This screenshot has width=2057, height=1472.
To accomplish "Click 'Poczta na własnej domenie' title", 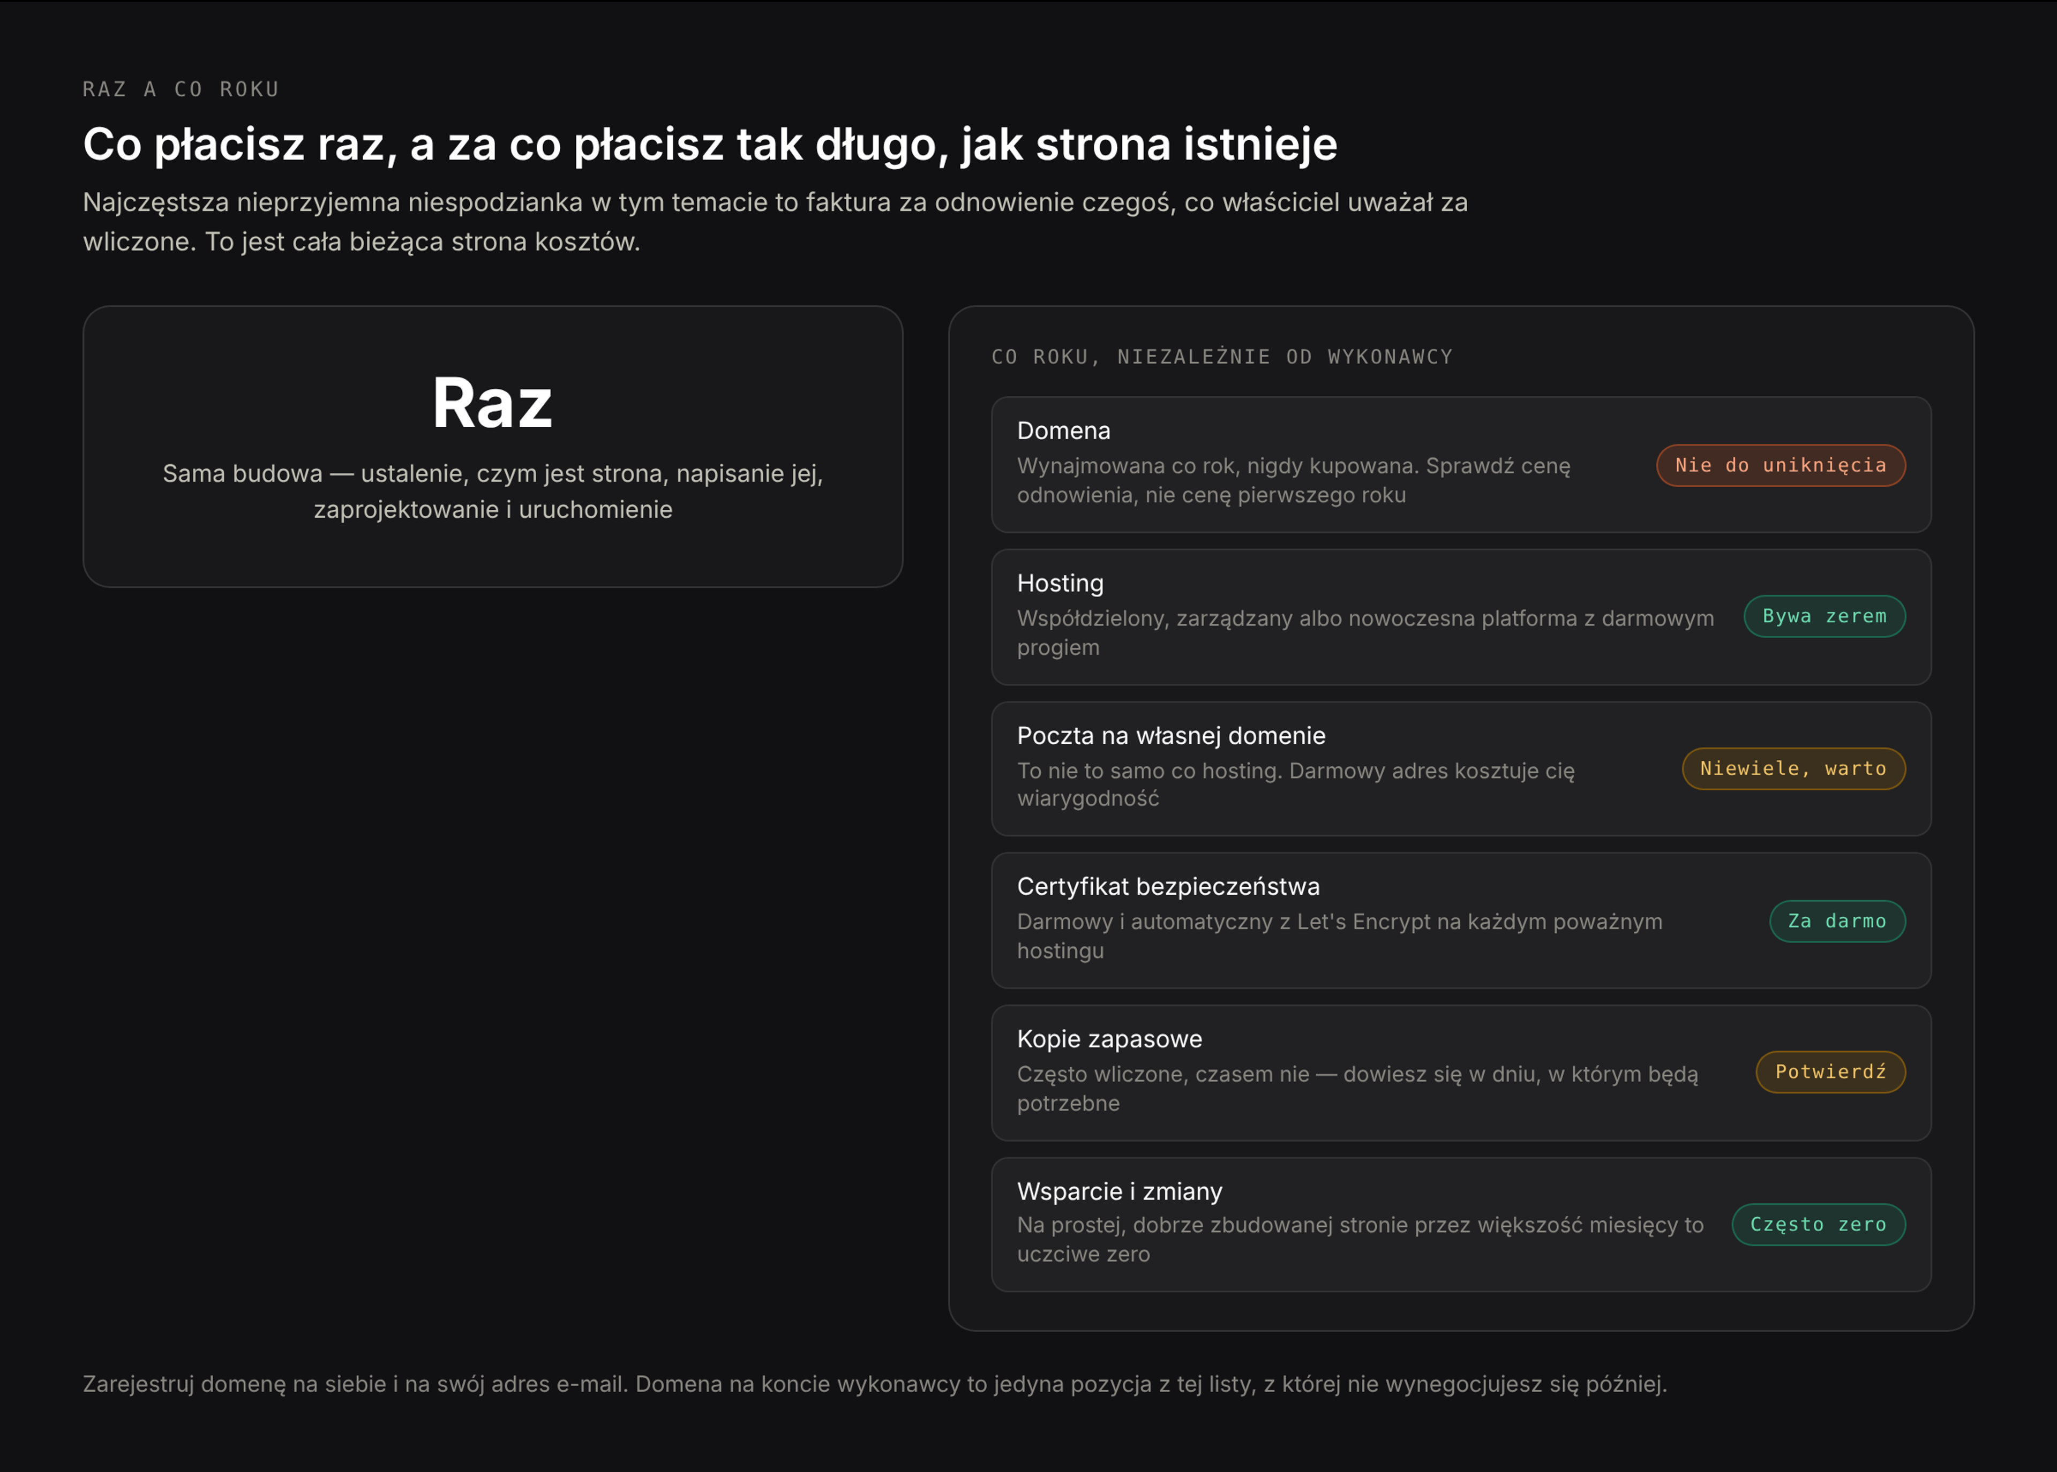I will pos(1170,735).
